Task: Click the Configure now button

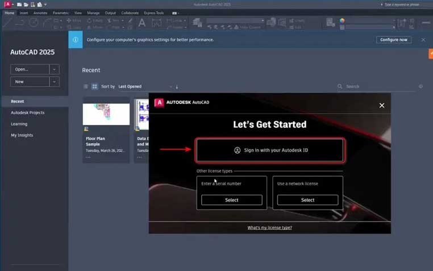Action: click(394, 40)
